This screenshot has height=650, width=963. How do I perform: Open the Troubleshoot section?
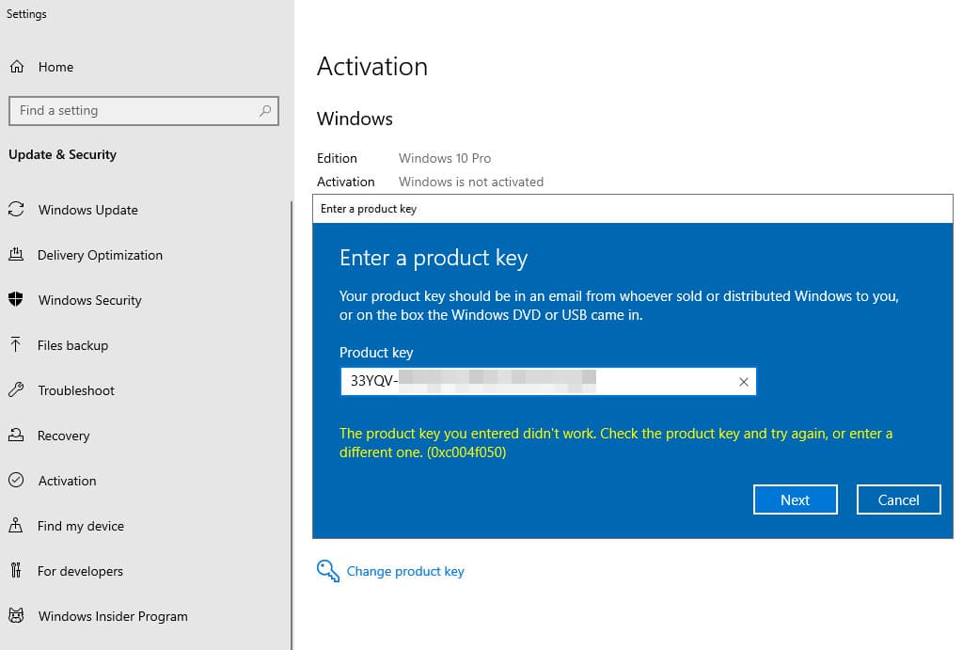coord(76,390)
